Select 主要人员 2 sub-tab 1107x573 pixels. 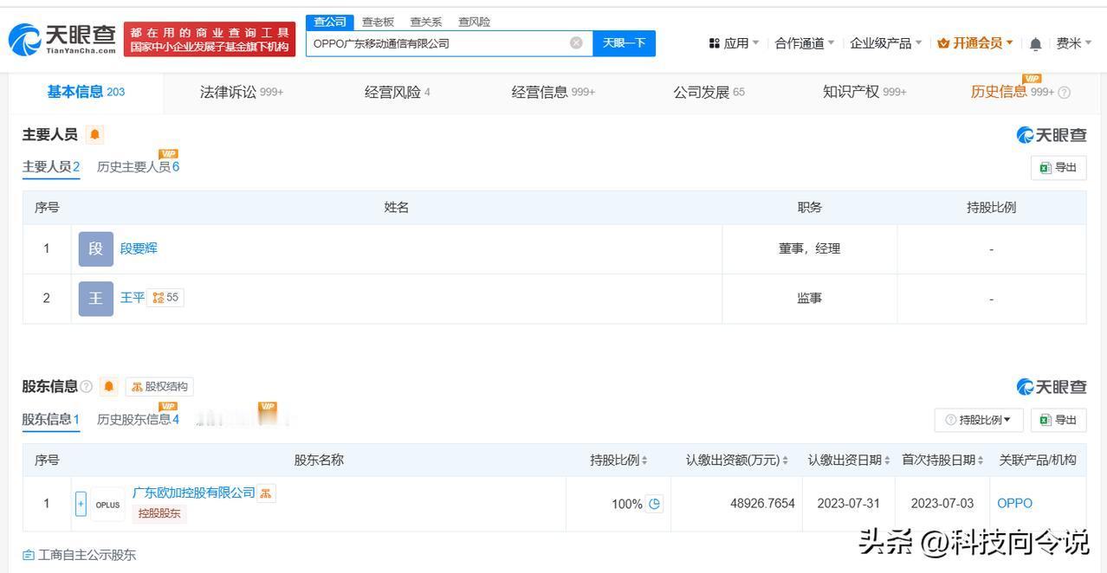[51, 167]
